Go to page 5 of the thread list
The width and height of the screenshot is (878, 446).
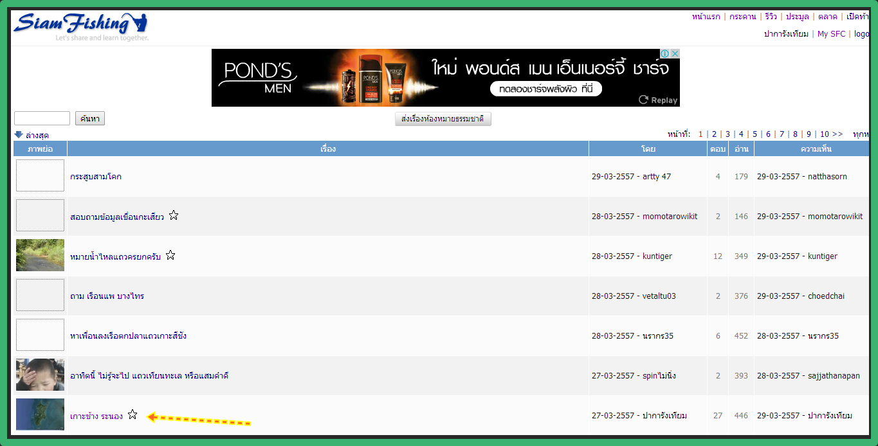pyautogui.click(x=755, y=134)
